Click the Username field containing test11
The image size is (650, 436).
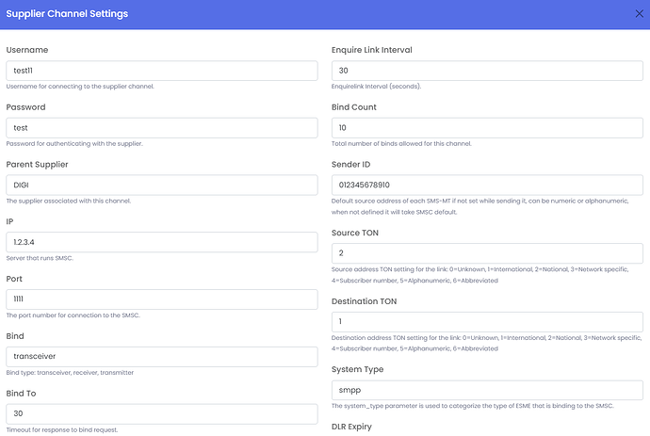click(162, 71)
